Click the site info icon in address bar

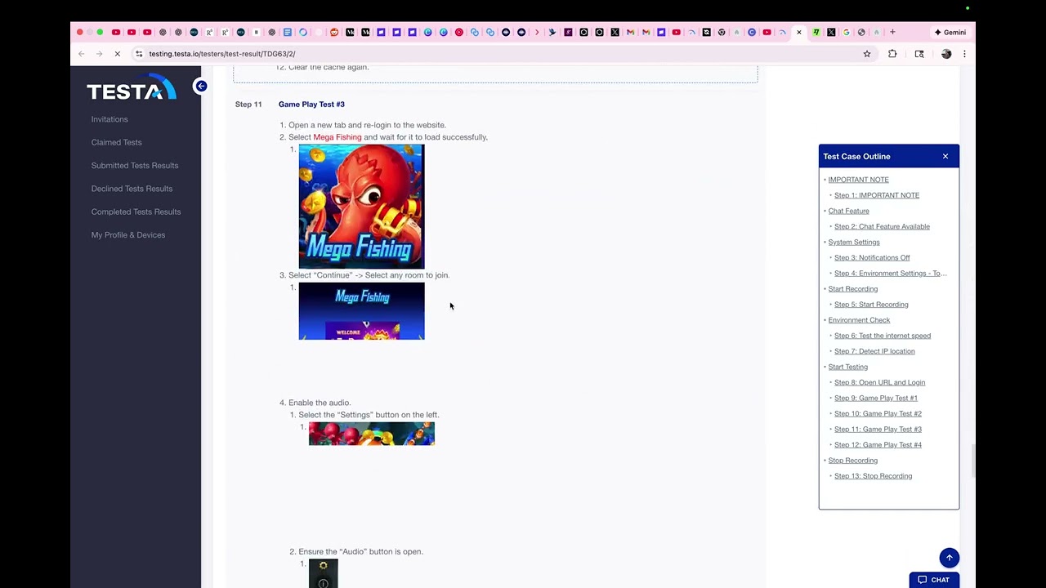tap(139, 54)
